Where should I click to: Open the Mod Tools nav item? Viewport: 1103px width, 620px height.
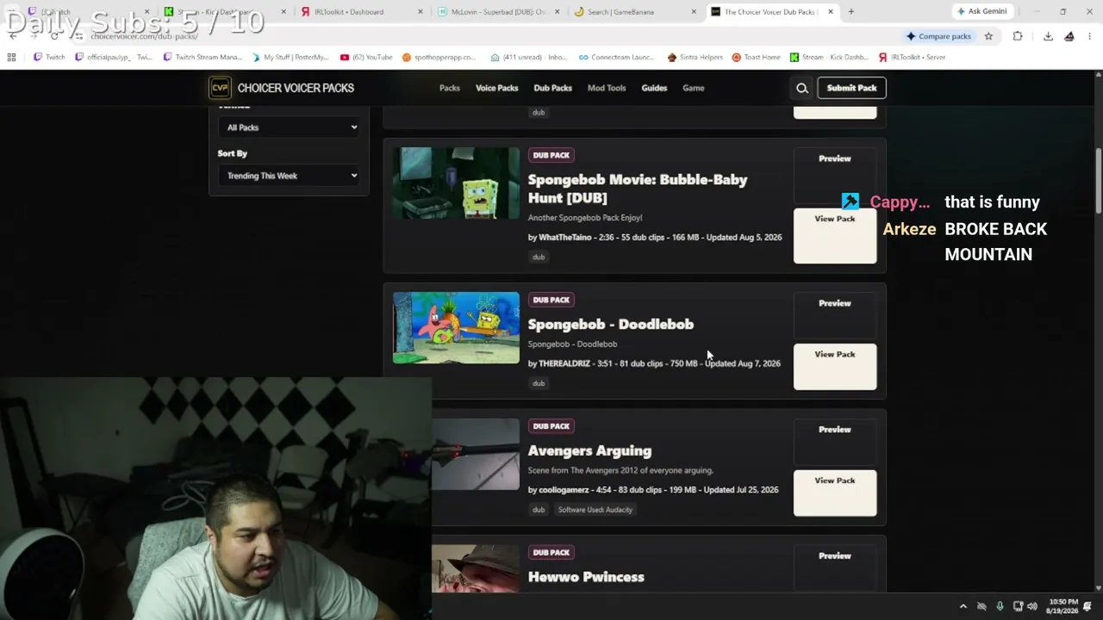[x=607, y=88]
